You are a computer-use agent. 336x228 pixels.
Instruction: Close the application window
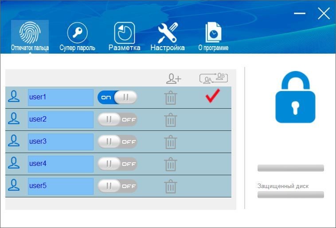click(324, 13)
